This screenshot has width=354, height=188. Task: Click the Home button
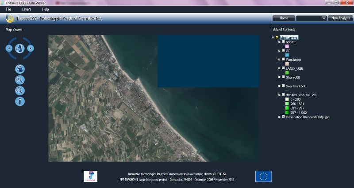pos(284,18)
